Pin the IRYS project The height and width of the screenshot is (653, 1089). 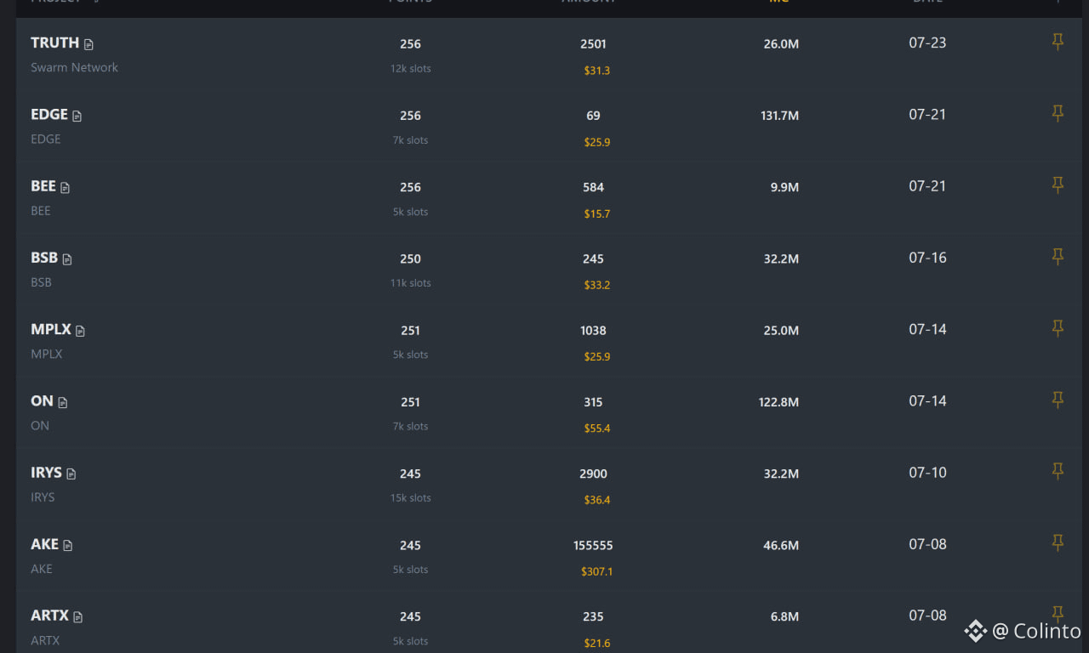pos(1058,471)
